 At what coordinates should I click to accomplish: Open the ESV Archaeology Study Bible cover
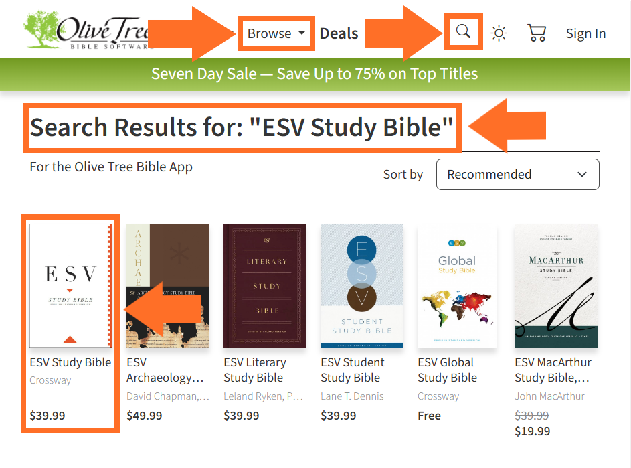168,286
